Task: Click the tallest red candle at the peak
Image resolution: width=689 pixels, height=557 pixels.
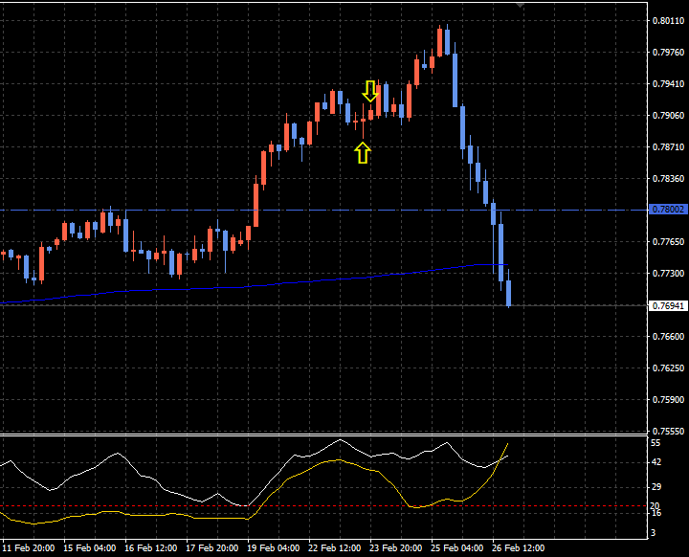Action: click(439, 41)
